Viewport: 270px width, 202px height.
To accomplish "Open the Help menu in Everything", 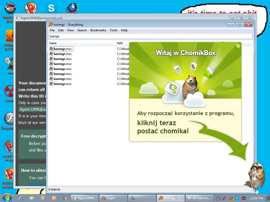I will [x=124, y=30].
